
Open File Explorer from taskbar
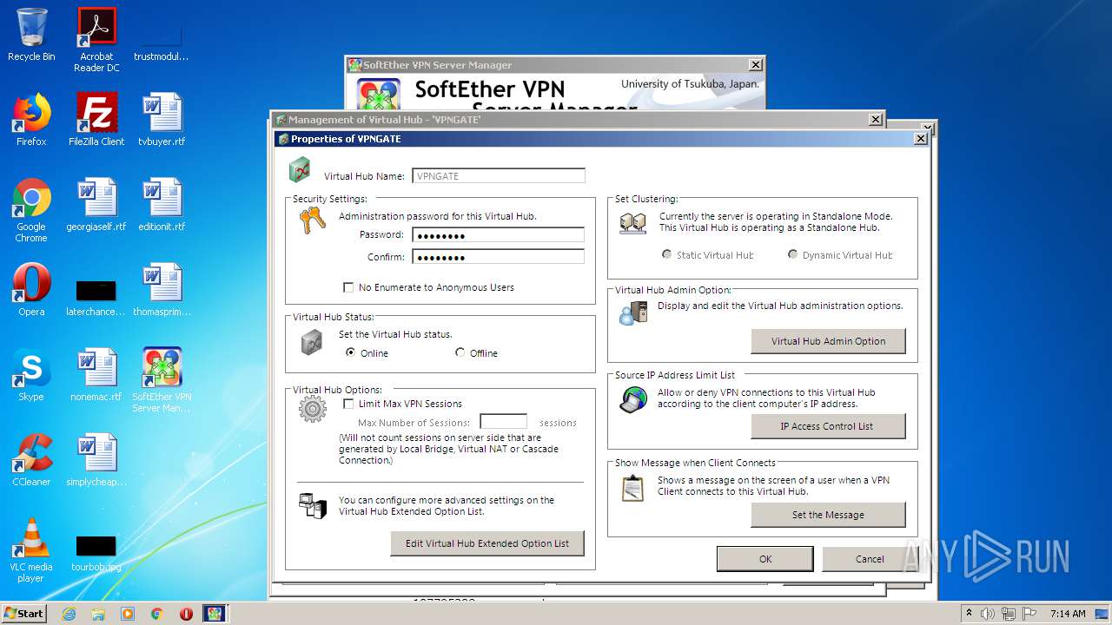coord(98,614)
